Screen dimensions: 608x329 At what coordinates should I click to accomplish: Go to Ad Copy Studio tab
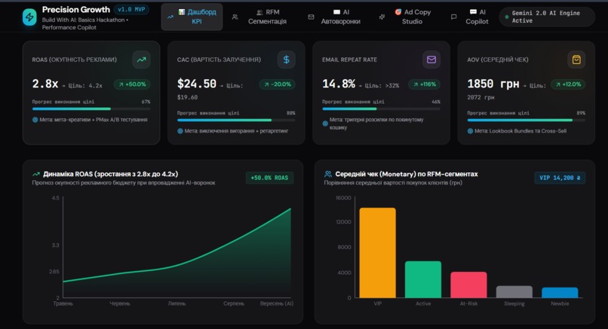413,17
